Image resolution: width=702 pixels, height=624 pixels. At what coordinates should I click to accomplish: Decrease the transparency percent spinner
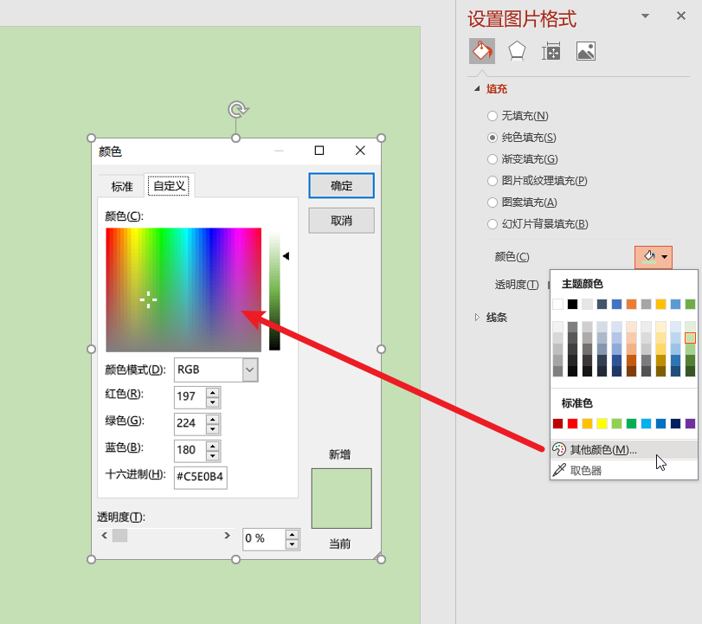coord(292,544)
